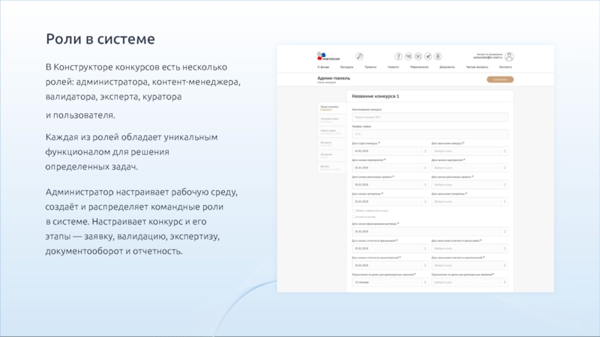Screen dimensions: 600x337
Task: Open the Telegram social icon
Action: (x=427, y=56)
